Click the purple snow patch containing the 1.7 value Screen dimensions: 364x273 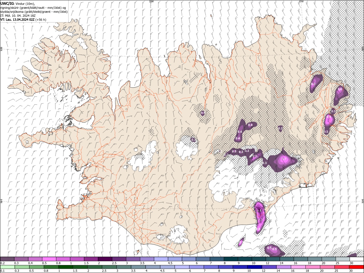(x=260, y=217)
